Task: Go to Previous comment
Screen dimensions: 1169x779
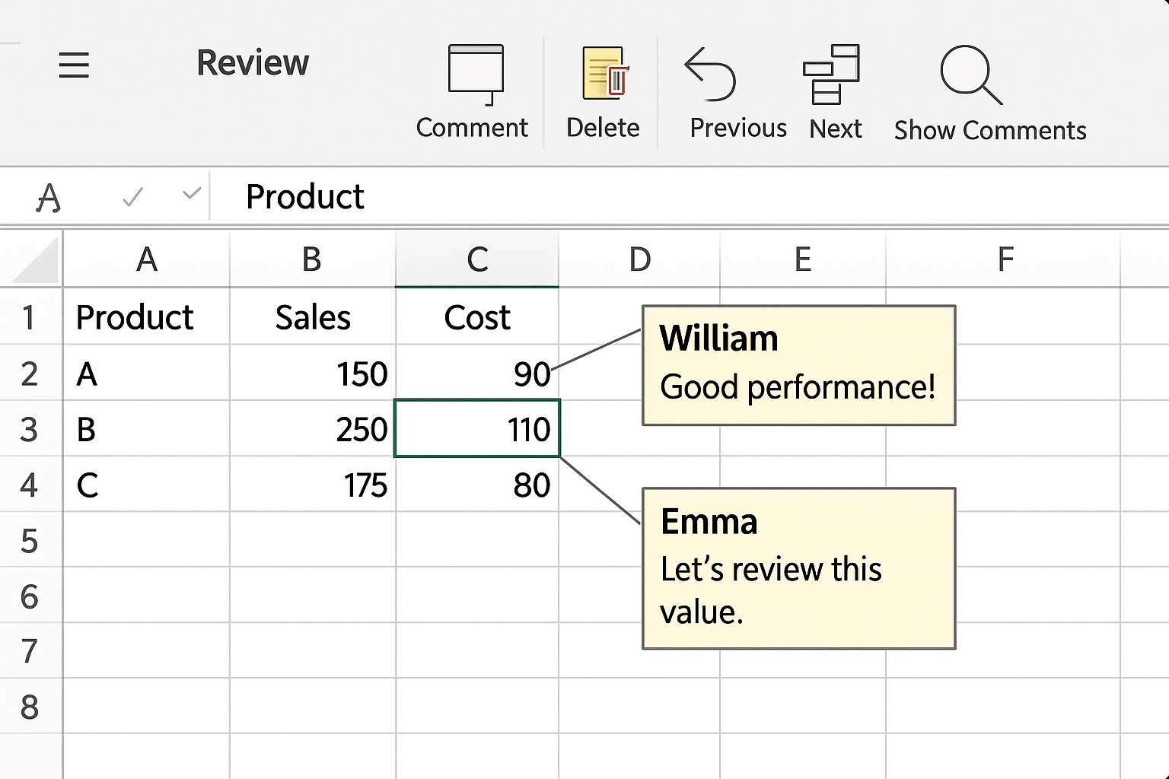Action: (x=710, y=74)
